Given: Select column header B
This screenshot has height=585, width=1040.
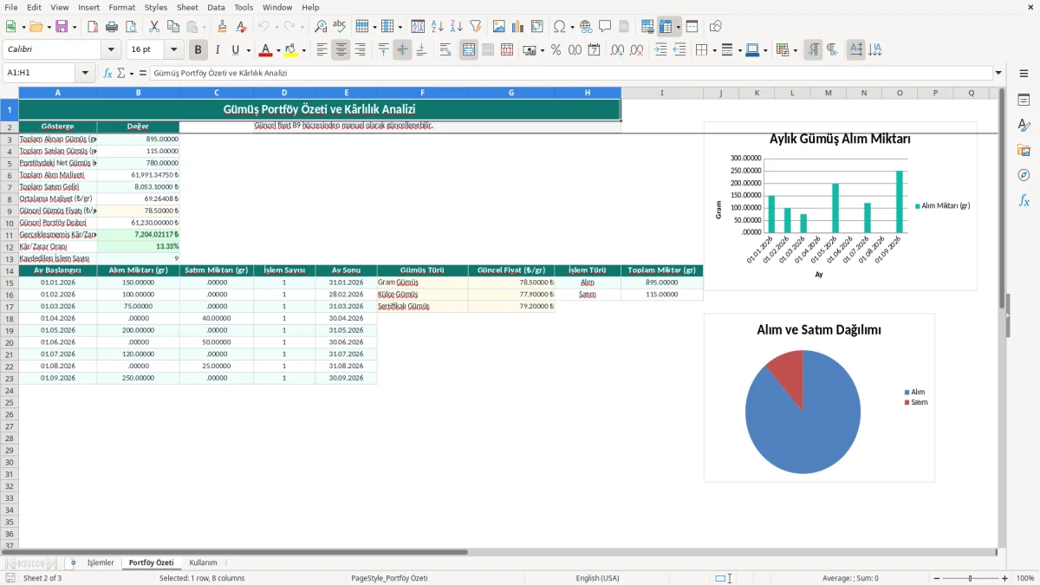Looking at the screenshot, I should 138,93.
